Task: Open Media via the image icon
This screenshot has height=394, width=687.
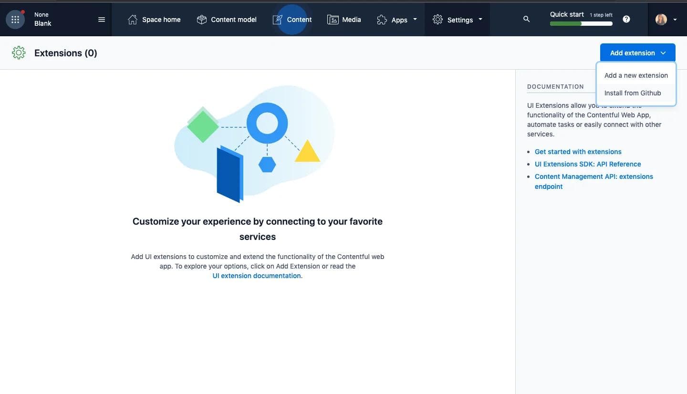Action: [x=333, y=20]
